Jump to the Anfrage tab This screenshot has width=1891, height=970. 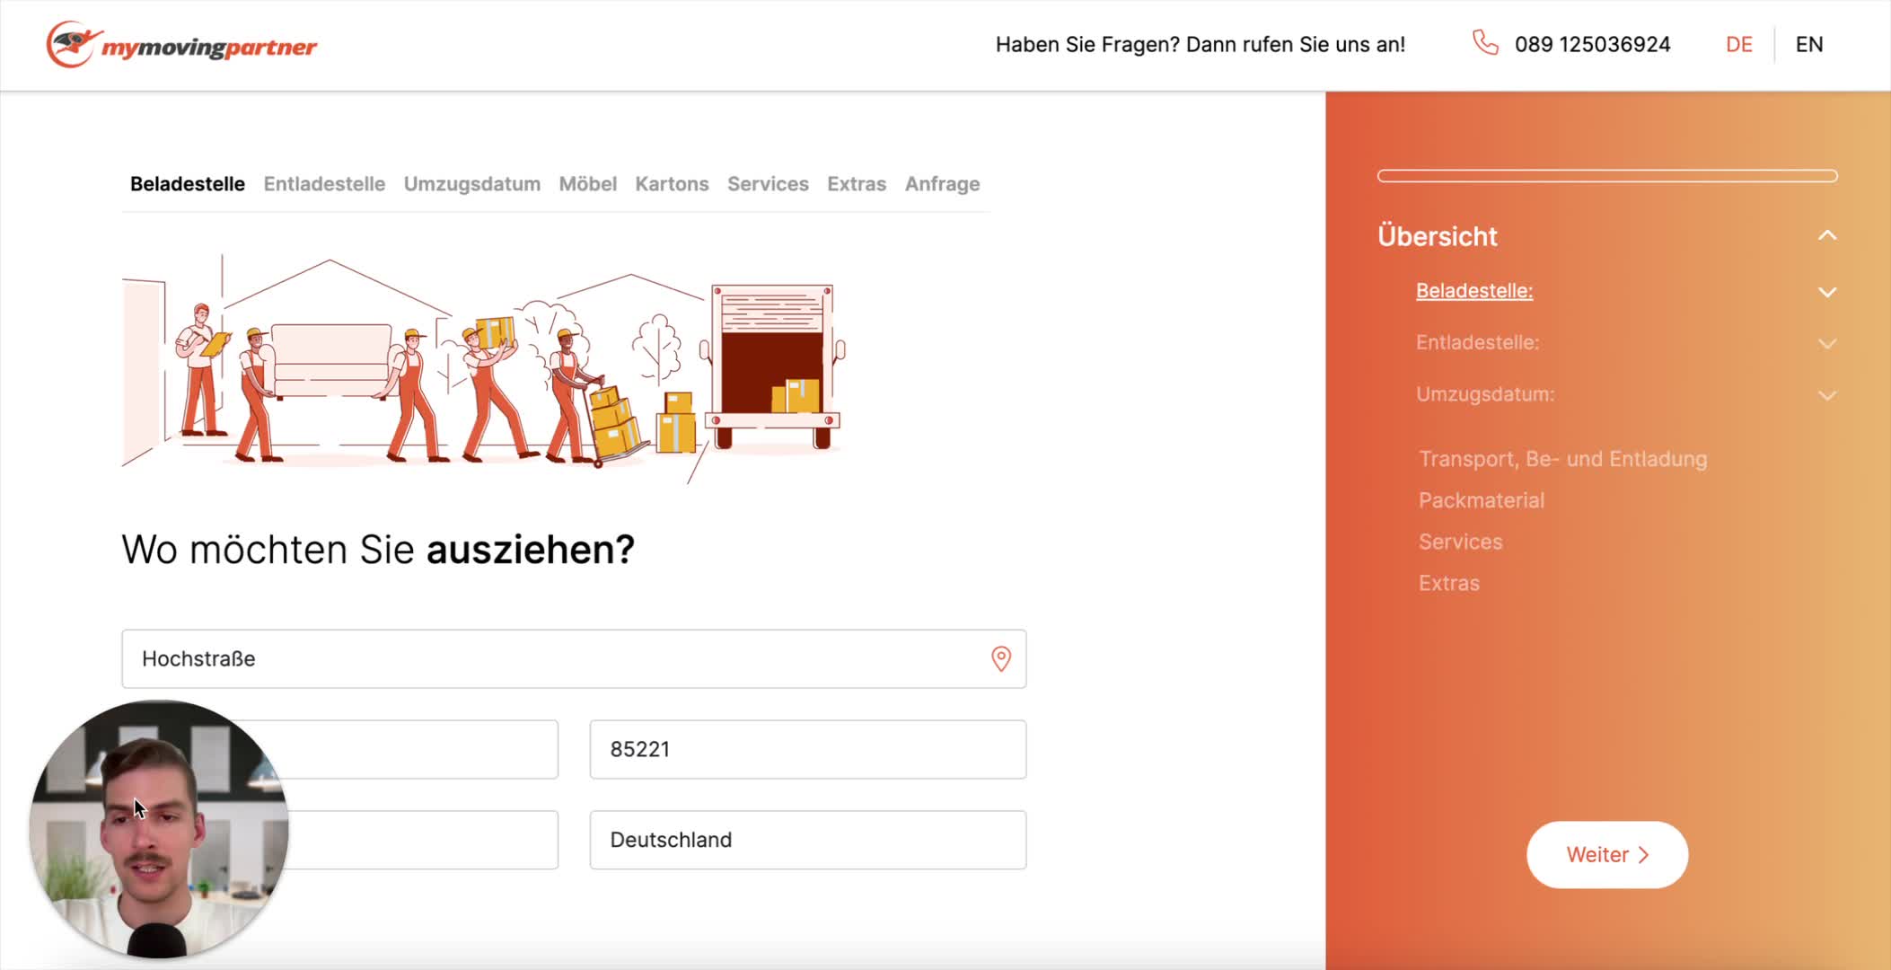click(942, 184)
